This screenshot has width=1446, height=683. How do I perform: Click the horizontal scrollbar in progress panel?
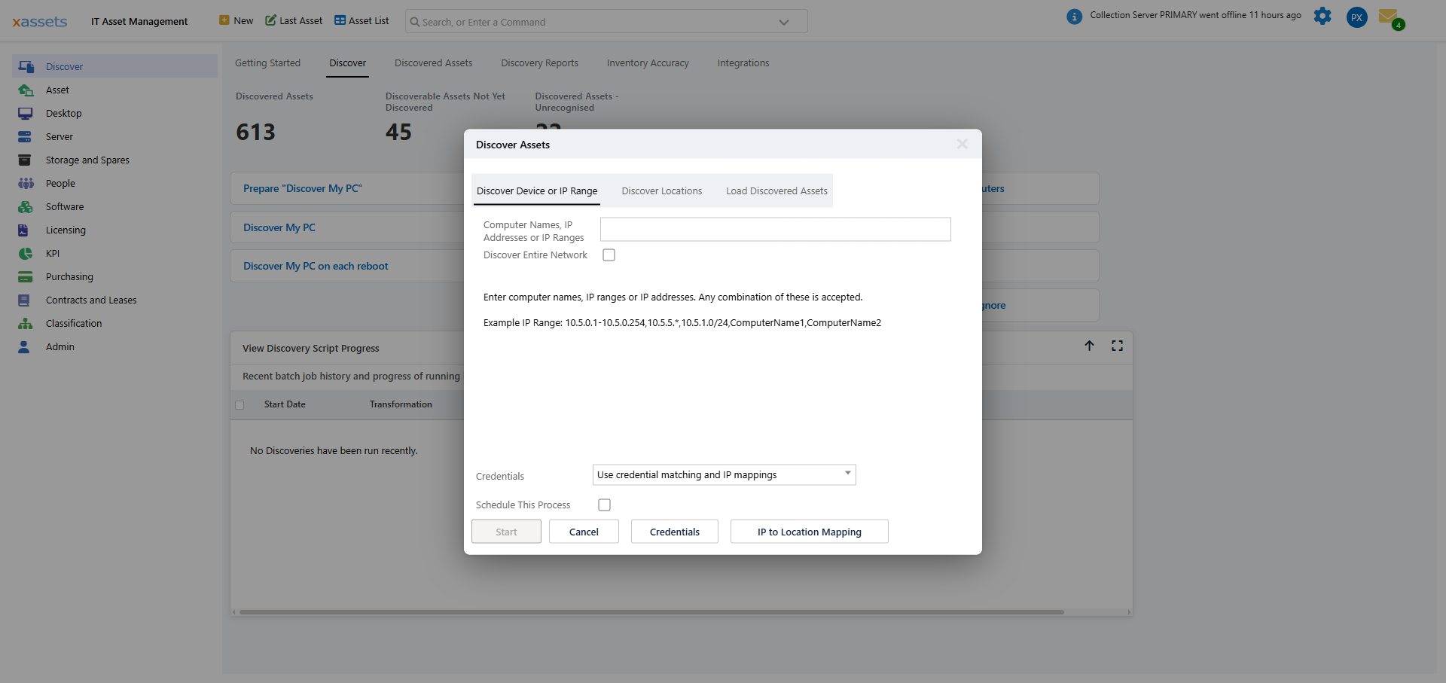coord(651,612)
